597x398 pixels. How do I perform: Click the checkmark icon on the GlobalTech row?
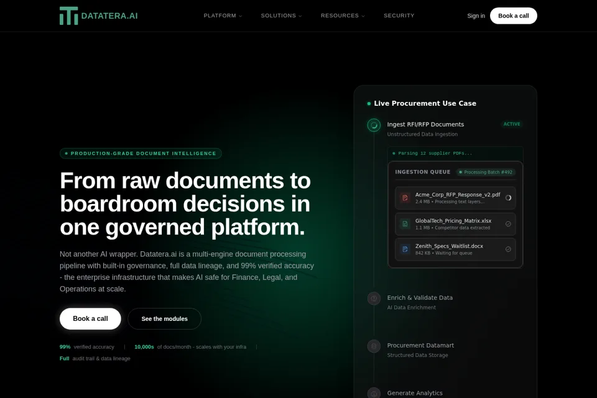508,224
